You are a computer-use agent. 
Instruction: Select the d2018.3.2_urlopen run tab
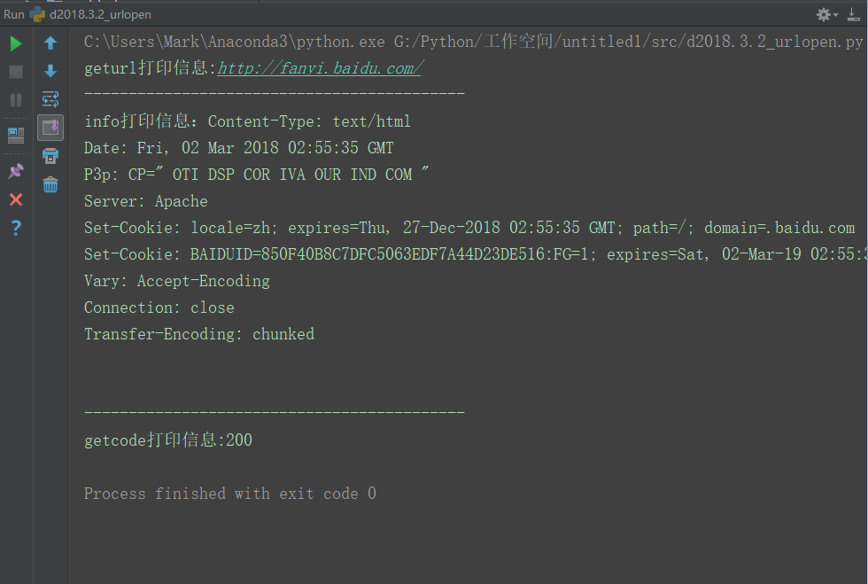(90, 14)
